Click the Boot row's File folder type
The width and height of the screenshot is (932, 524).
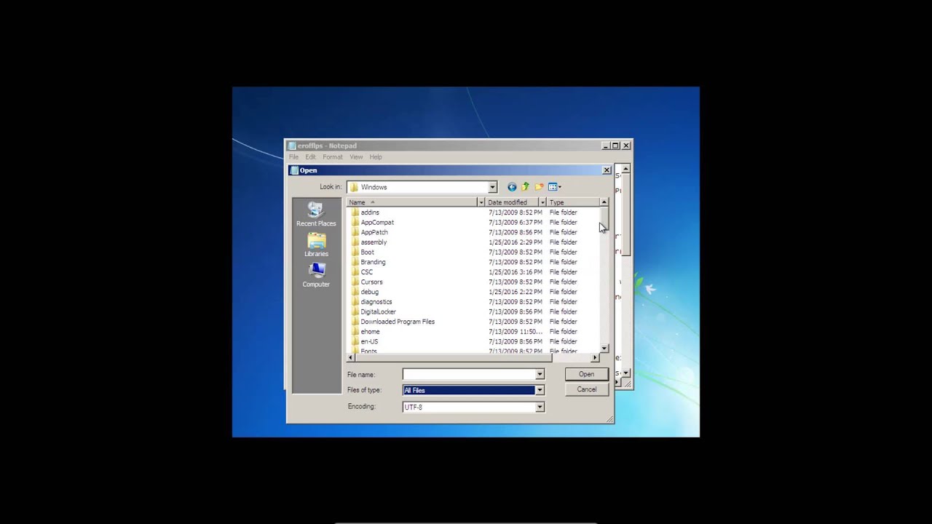[563, 252]
